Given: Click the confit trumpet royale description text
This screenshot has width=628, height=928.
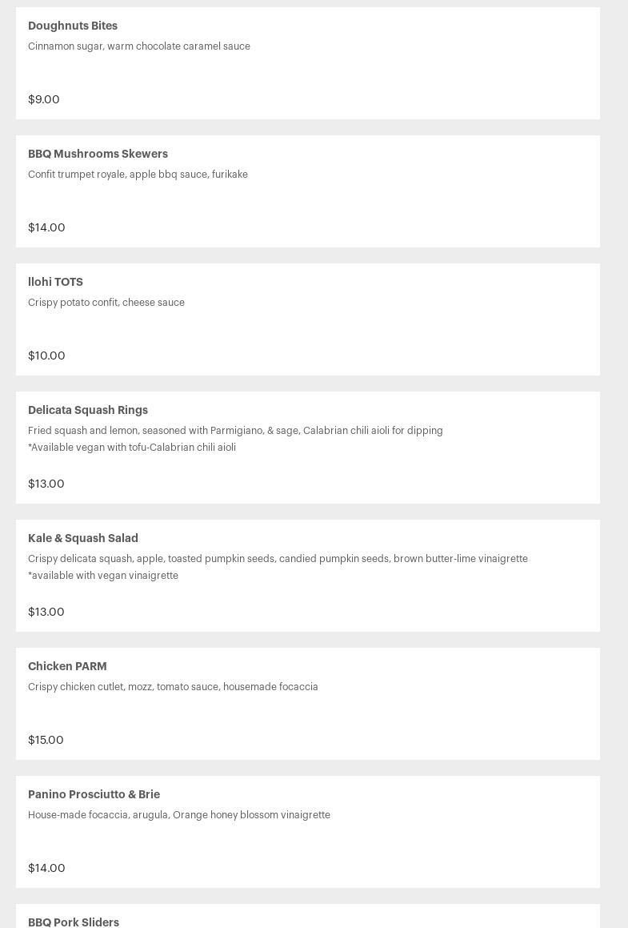Looking at the screenshot, I should click(x=138, y=175).
